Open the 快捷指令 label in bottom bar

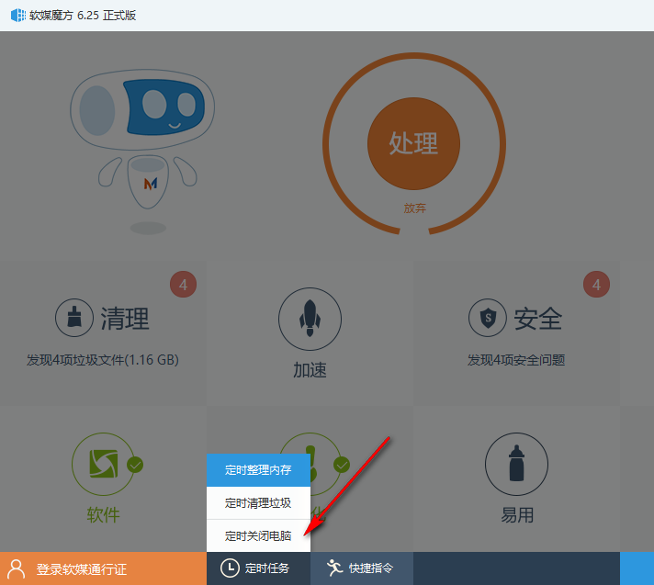(x=371, y=568)
